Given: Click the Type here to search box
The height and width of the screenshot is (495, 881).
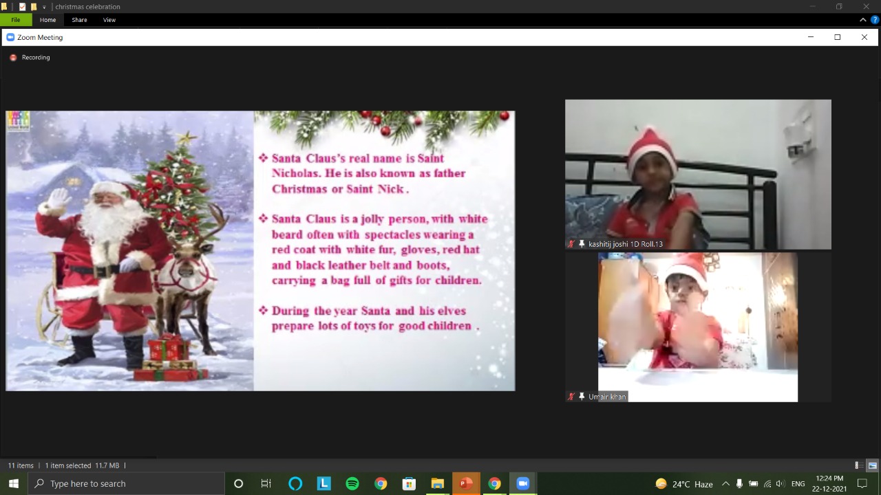Looking at the screenshot, I should click(127, 484).
